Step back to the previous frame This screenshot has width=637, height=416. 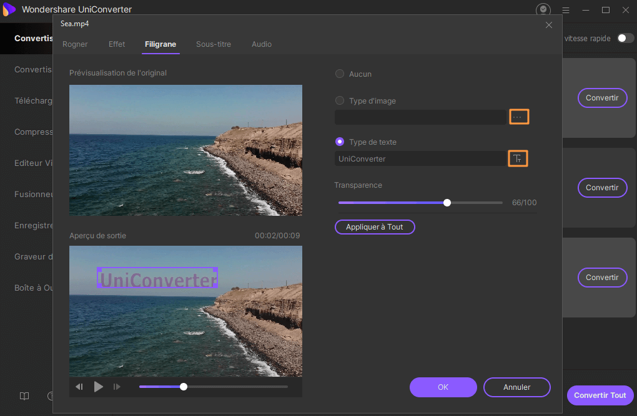point(79,387)
